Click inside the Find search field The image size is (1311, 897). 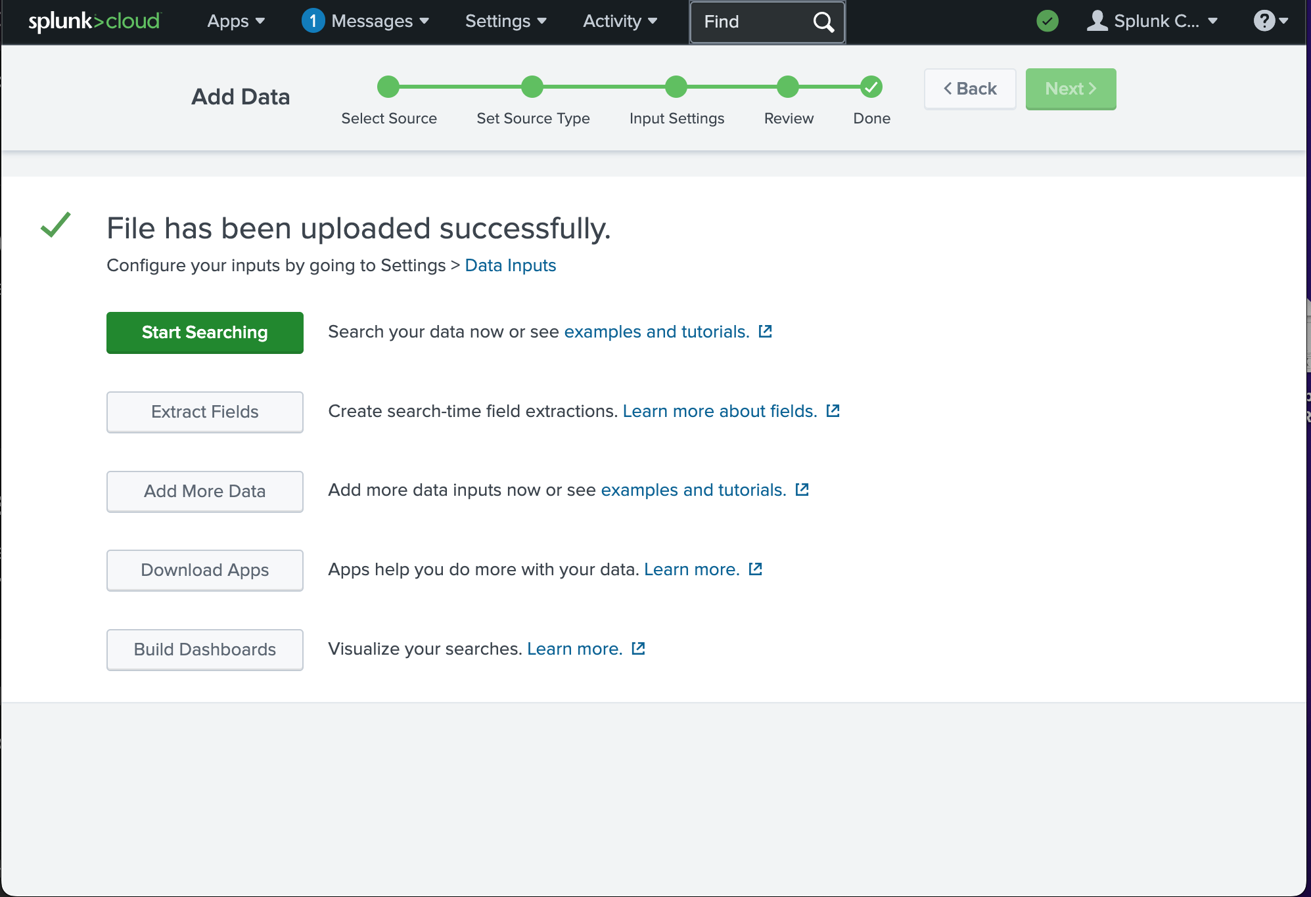point(749,22)
